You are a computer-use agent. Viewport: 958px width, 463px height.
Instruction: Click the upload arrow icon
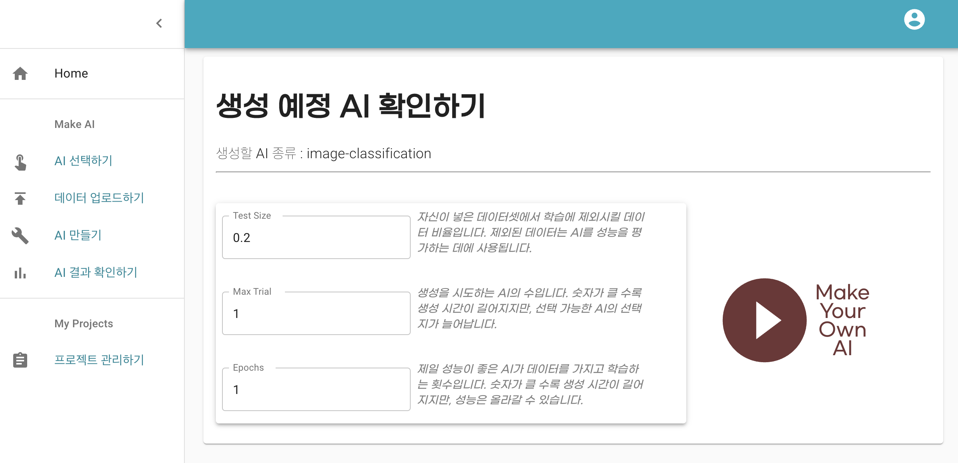(x=20, y=198)
